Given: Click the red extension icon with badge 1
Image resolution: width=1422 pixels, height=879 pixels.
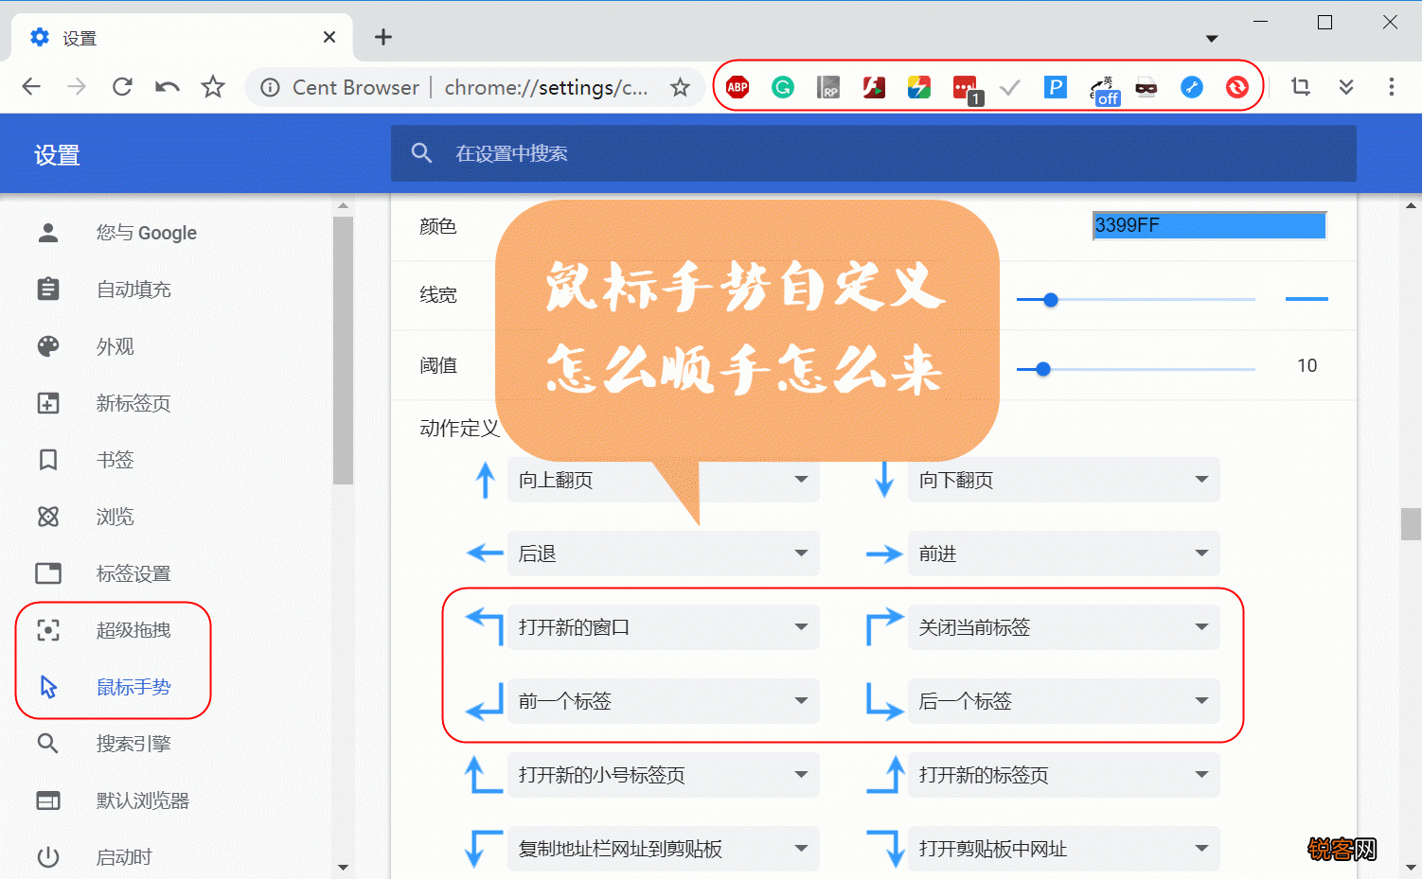Looking at the screenshot, I should (967, 89).
